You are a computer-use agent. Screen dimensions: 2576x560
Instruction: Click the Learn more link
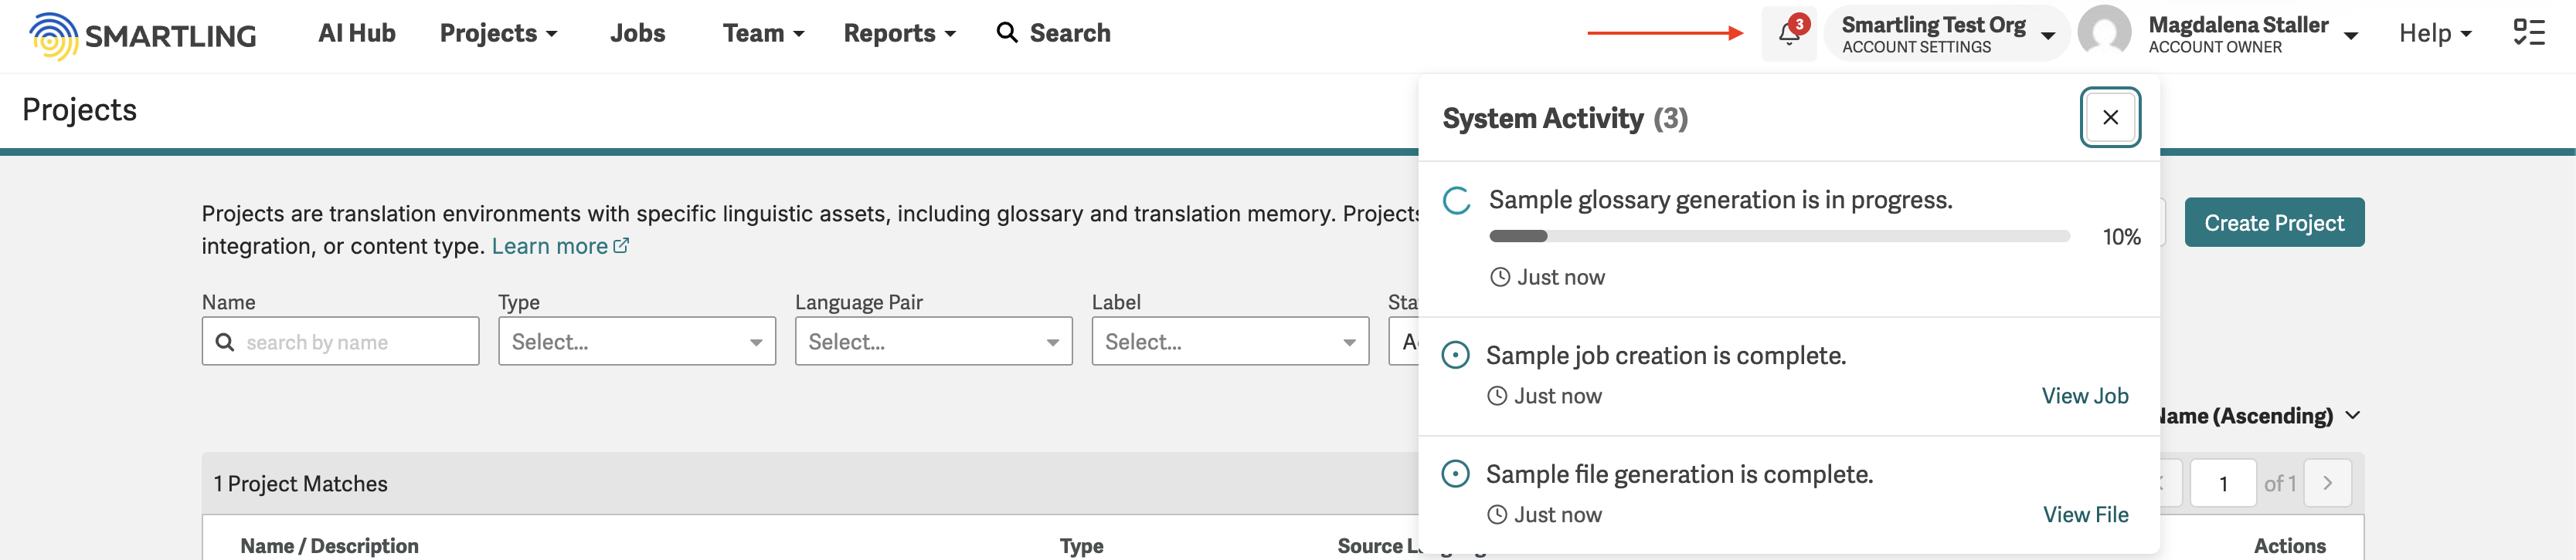(560, 245)
